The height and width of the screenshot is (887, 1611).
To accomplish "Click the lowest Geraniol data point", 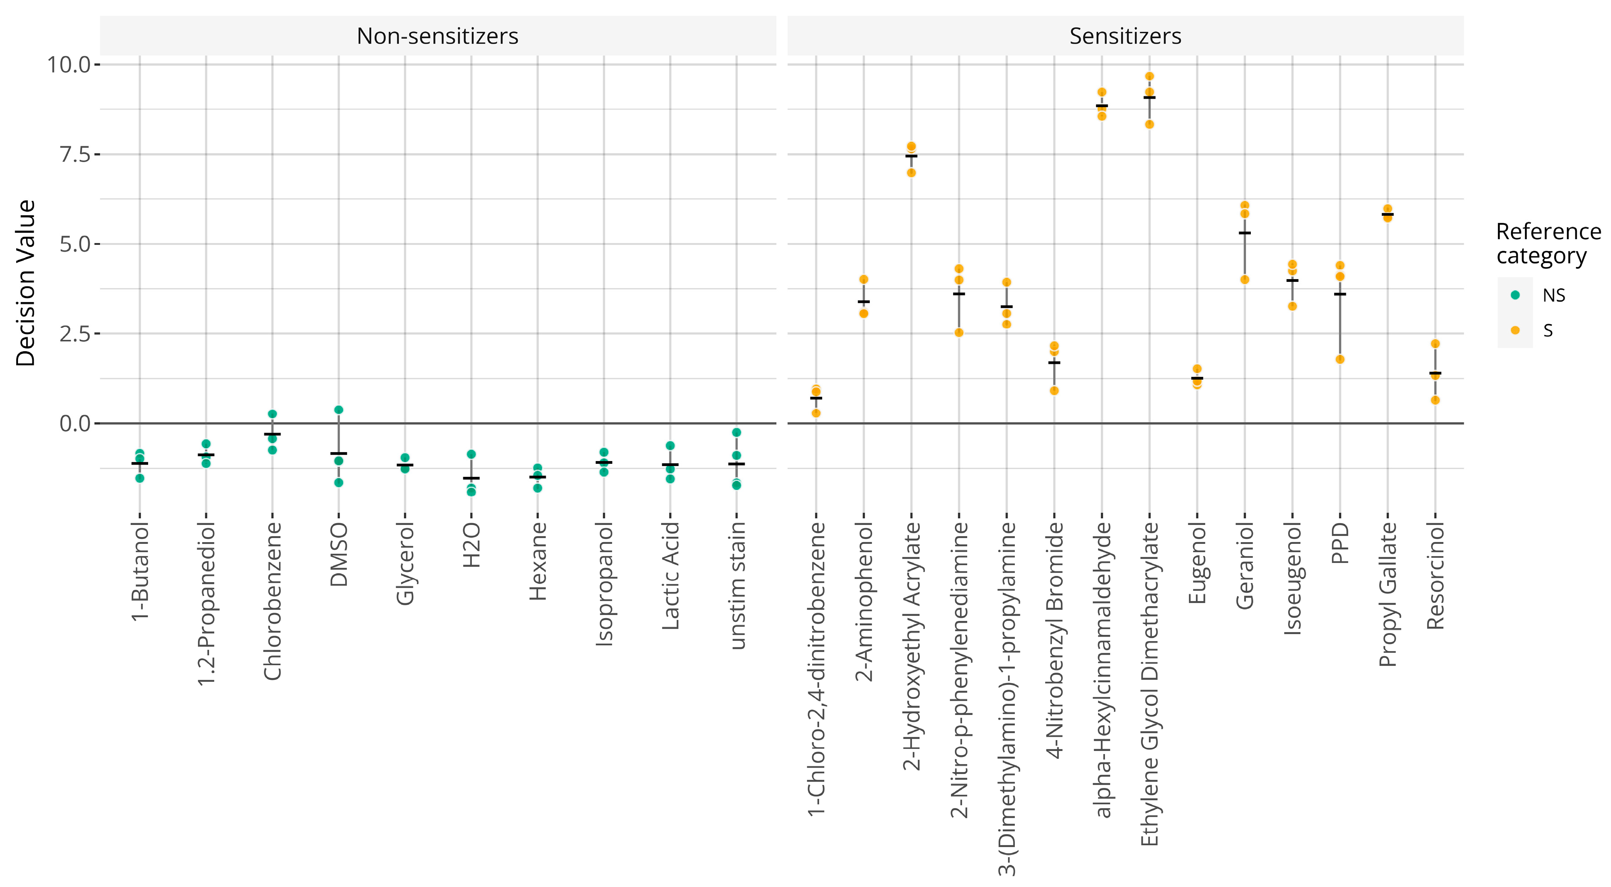I will (1244, 280).
